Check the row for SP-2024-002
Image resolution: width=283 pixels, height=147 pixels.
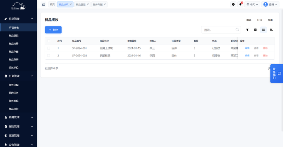click(48, 55)
